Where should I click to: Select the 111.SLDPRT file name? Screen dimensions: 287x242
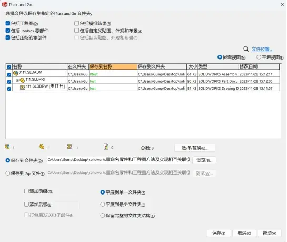(36, 79)
